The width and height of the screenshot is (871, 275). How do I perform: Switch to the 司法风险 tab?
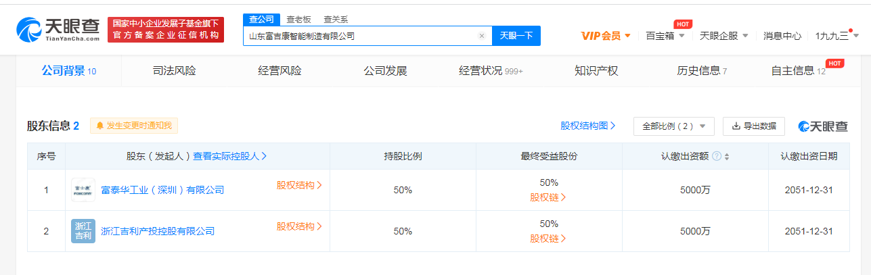click(174, 71)
